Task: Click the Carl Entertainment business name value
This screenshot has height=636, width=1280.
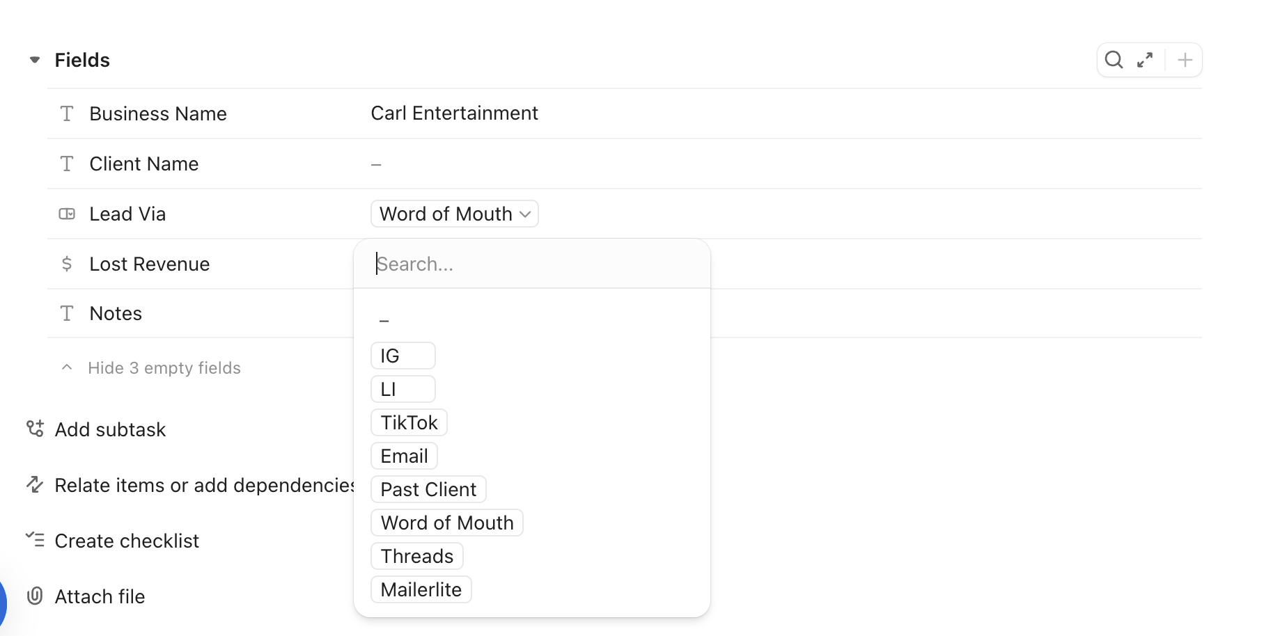Action: click(x=454, y=113)
